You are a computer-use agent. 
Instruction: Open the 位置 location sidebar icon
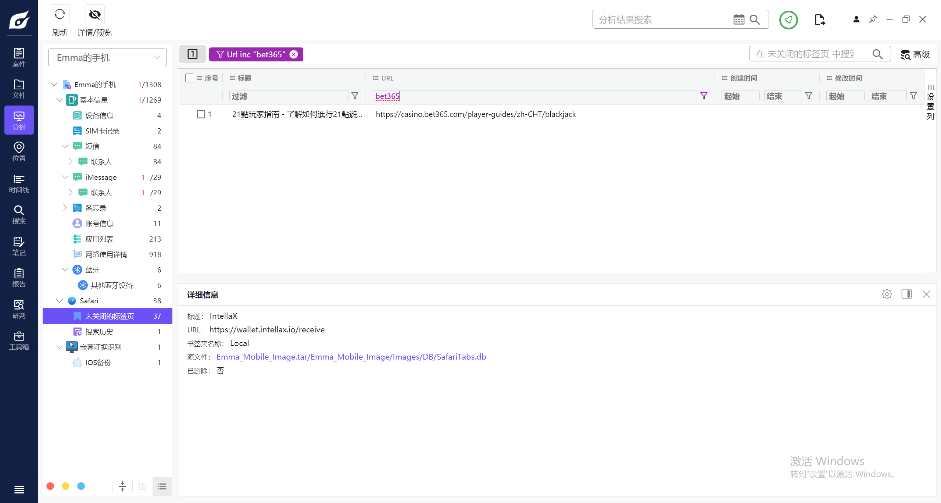19,151
